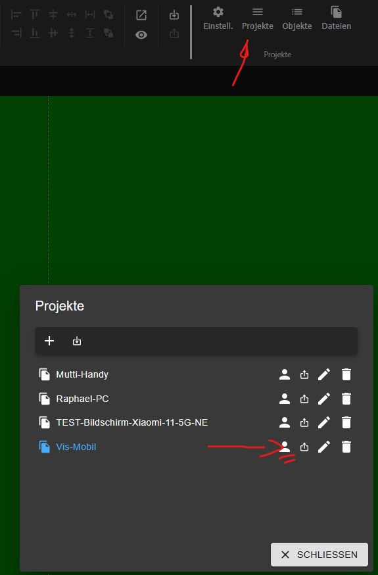Viewport: 378px width, 575px height.
Task: Delete the Vis-Mobil project
Action: click(x=346, y=447)
